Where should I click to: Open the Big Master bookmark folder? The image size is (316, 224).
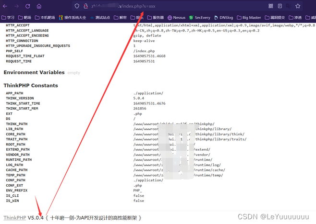tap(249, 18)
